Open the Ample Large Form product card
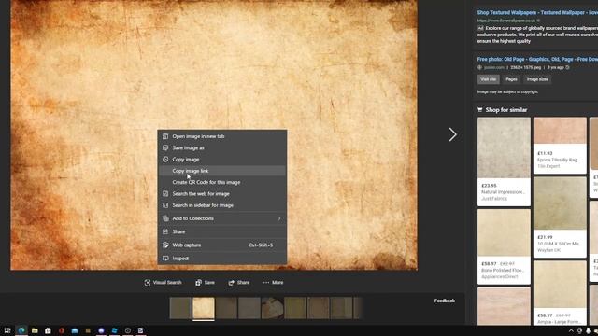The height and width of the screenshot is (336, 598). 560,292
